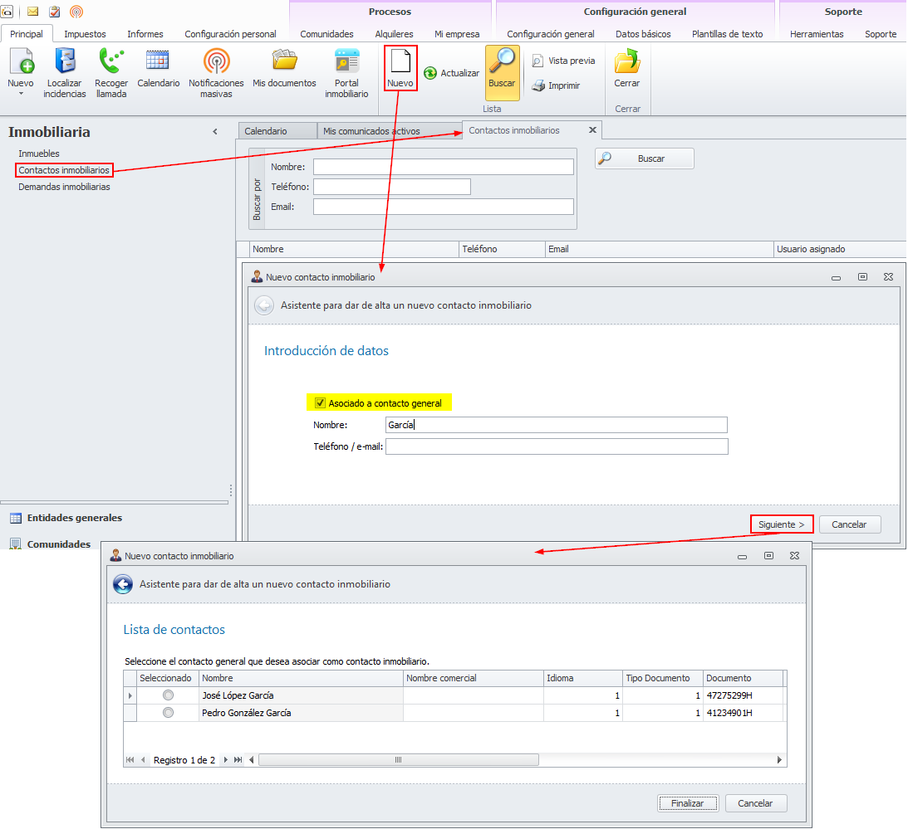The width and height of the screenshot is (908, 829).
Task: Open the Configuración personal tab
Action: click(x=230, y=34)
